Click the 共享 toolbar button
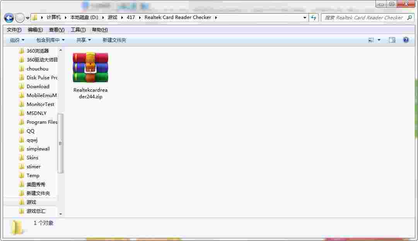 [x=82, y=40]
